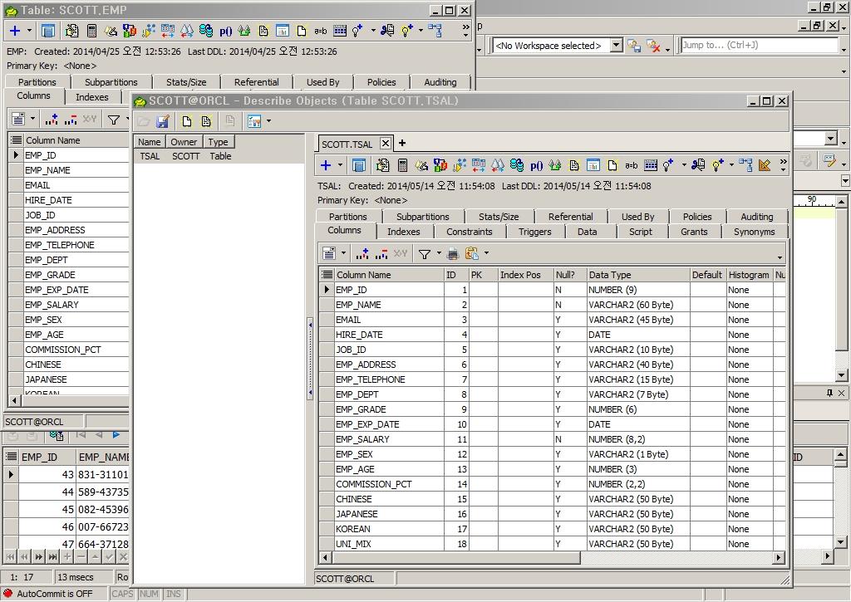Click the a+b rename icon in SCOTT.EMP toolbar
This screenshot has height=602, width=851.
tap(321, 31)
